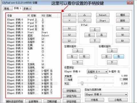
Task: Click the R3 button
Action: click(123, 41)
